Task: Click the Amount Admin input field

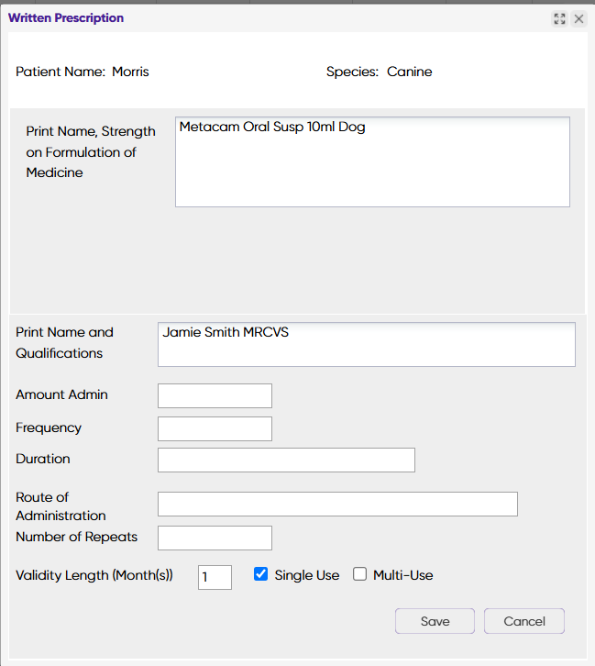Action: [x=215, y=395]
